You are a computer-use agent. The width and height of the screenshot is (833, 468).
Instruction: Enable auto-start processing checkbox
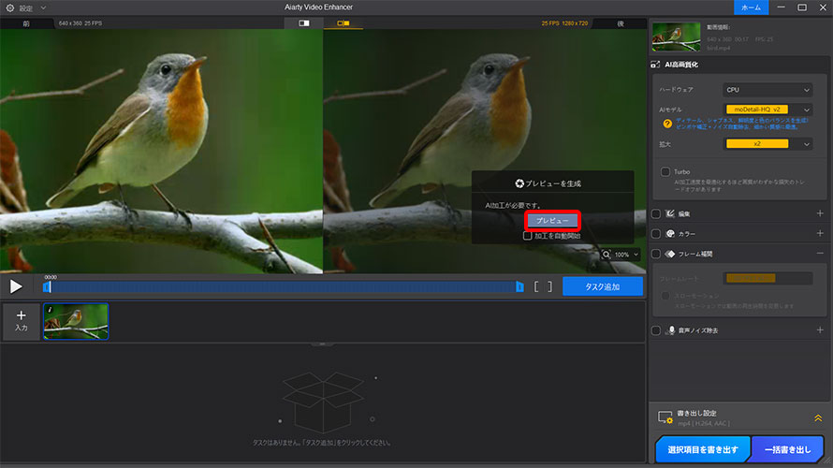528,235
